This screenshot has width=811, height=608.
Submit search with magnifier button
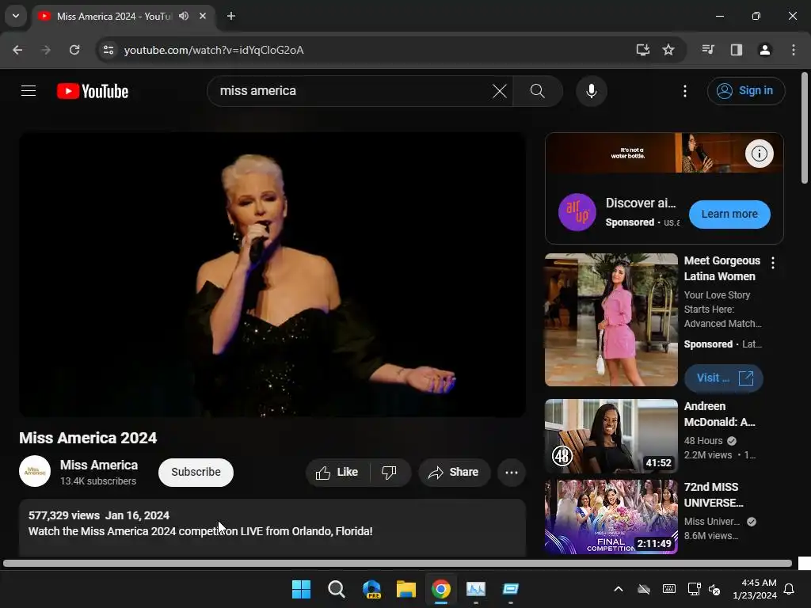point(538,91)
